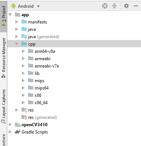Screen dimensions: 141x146
Task: Select the cpp tree row
Action: 74,44
